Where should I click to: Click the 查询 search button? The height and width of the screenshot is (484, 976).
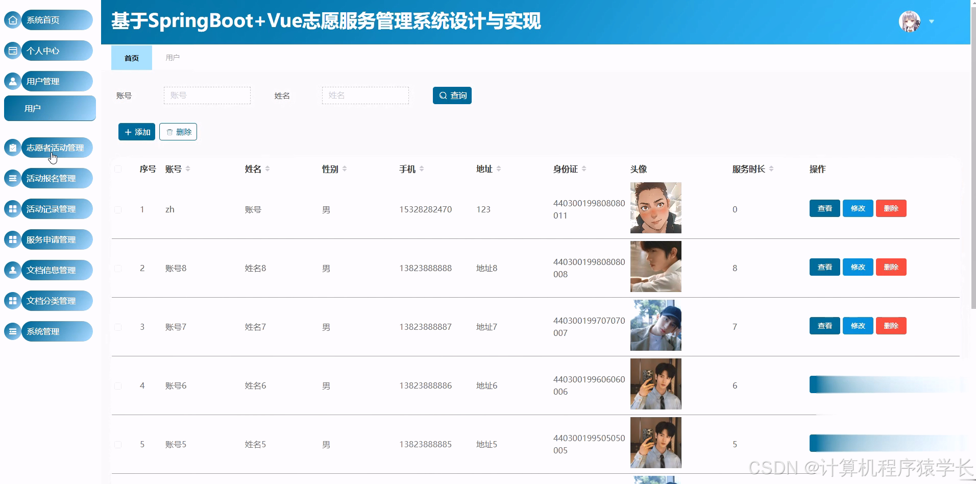point(452,95)
